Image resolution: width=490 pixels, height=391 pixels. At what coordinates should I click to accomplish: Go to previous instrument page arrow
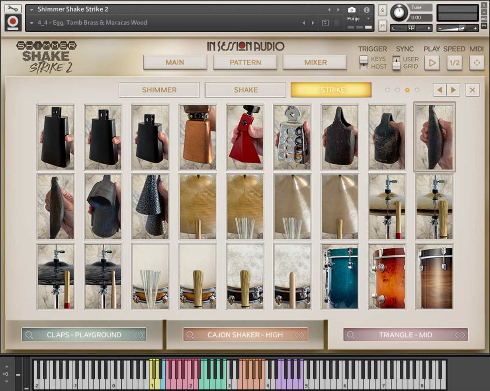(x=439, y=90)
